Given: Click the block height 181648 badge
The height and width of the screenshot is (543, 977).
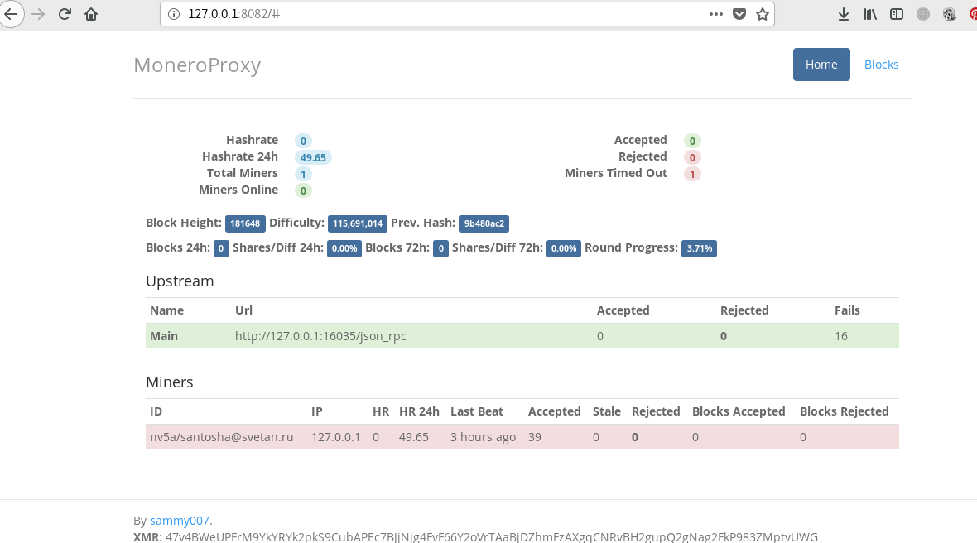Looking at the screenshot, I should coord(245,223).
